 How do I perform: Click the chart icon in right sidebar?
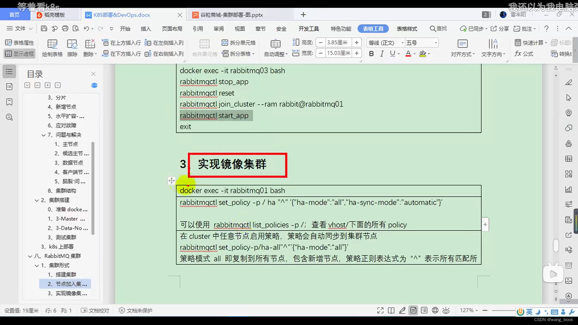pyautogui.click(x=568, y=189)
